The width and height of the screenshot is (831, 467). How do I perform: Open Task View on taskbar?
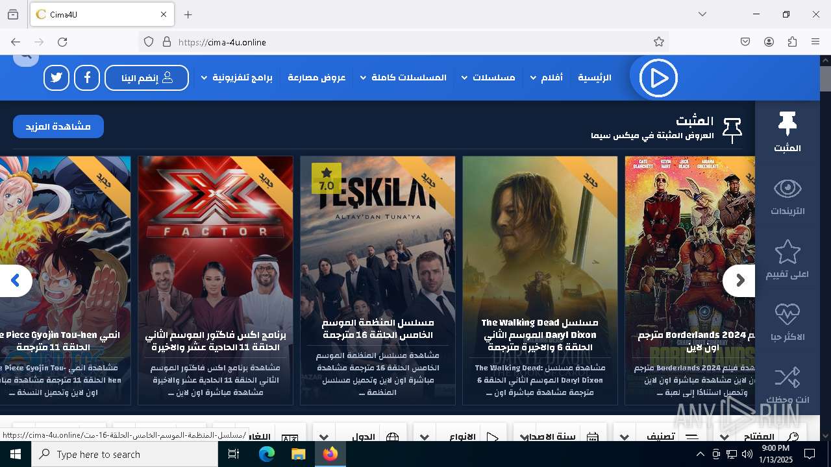[x=234, y=454]
